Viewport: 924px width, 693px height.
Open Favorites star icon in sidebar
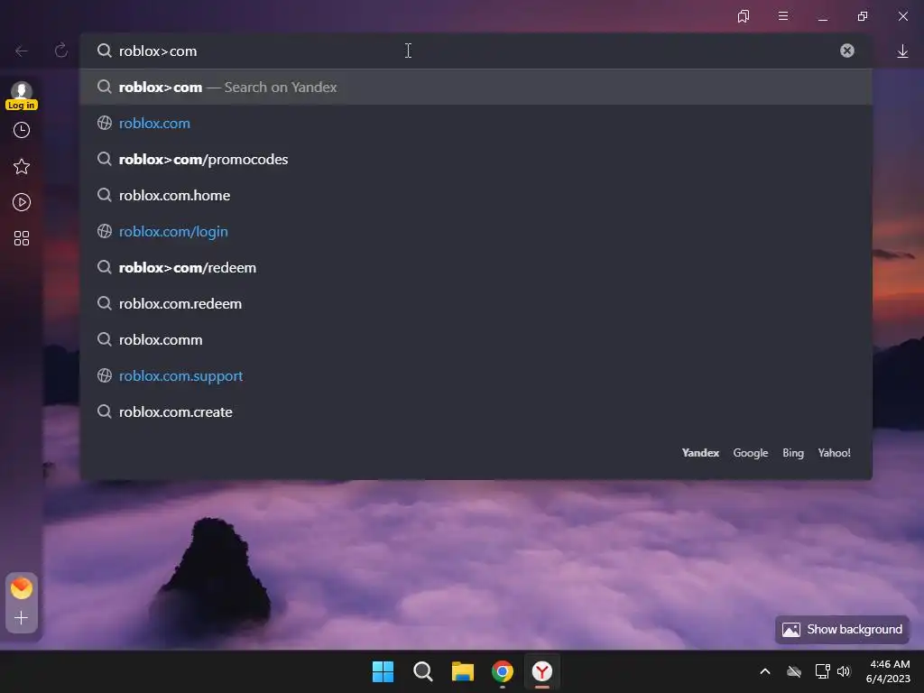pyautogui.click(x=22, y=166)
